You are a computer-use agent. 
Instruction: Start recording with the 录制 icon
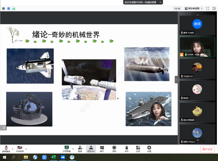[x=114, y=148]
